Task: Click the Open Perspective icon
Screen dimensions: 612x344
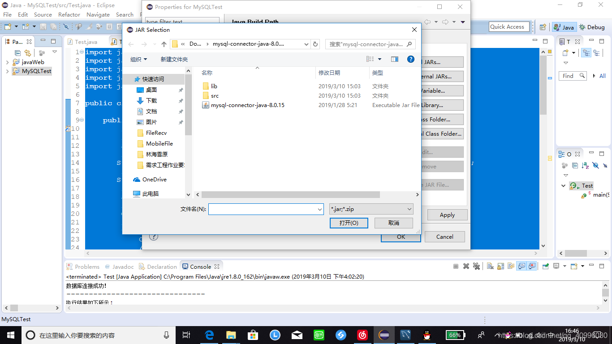Action: (543, 27)
